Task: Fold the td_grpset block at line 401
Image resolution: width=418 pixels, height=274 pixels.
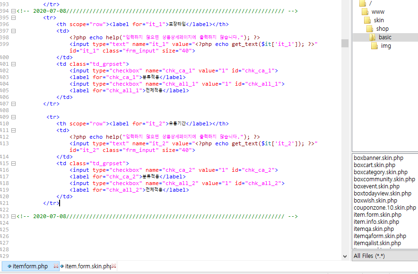Action: 13,64
